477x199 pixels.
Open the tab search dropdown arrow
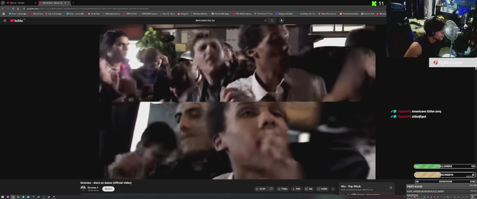2,3
